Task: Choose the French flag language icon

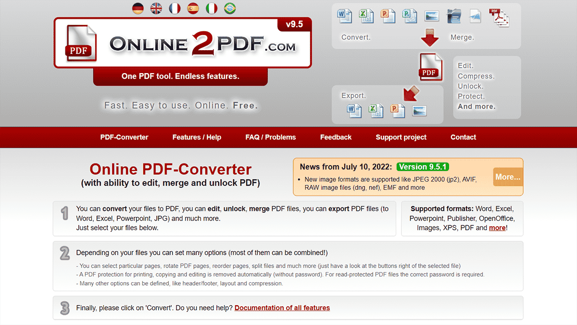Action: coord(175,8)
